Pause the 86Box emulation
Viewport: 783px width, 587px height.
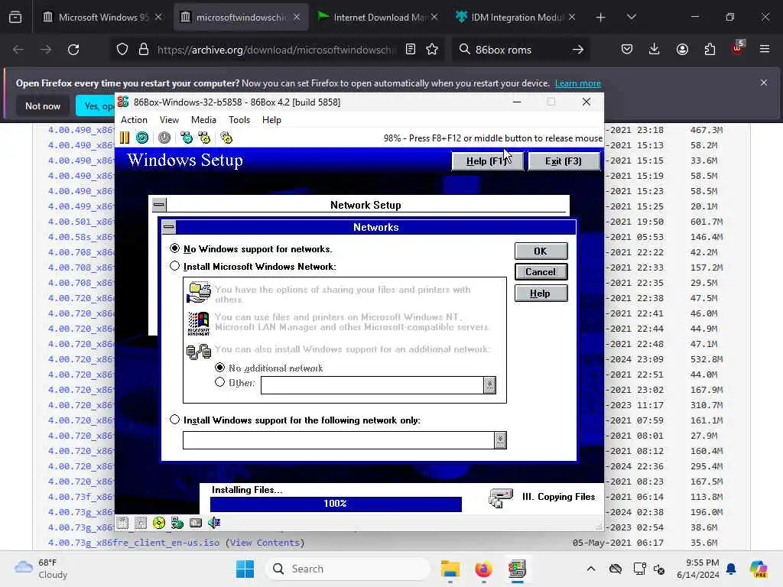pyautogui.click(x=125, y=138)
